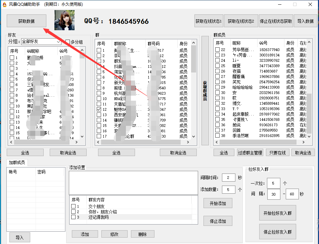Viewport: 319px width, 244px height.
Task: Click the 一次拉 count field
Action: point(273,183)
